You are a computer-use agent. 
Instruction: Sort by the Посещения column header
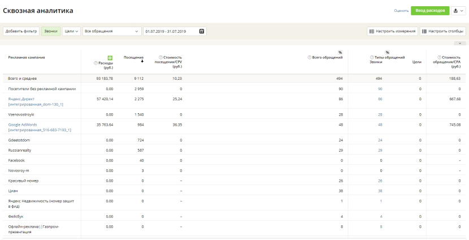[133, 57]
